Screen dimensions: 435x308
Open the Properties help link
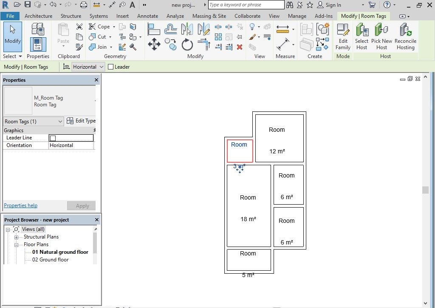[x=20, y=205]
